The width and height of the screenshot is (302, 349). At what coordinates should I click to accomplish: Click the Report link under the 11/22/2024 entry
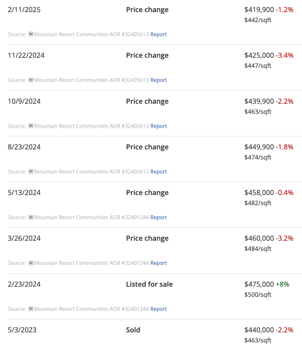click(x=158, y=80)
